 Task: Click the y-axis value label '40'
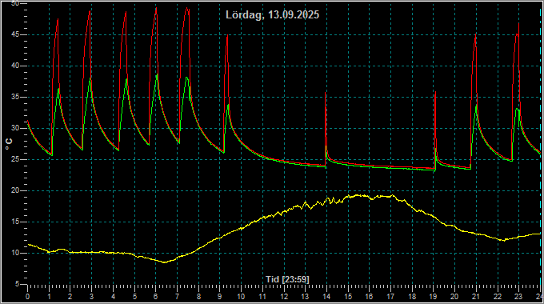(x=15, y=66)
